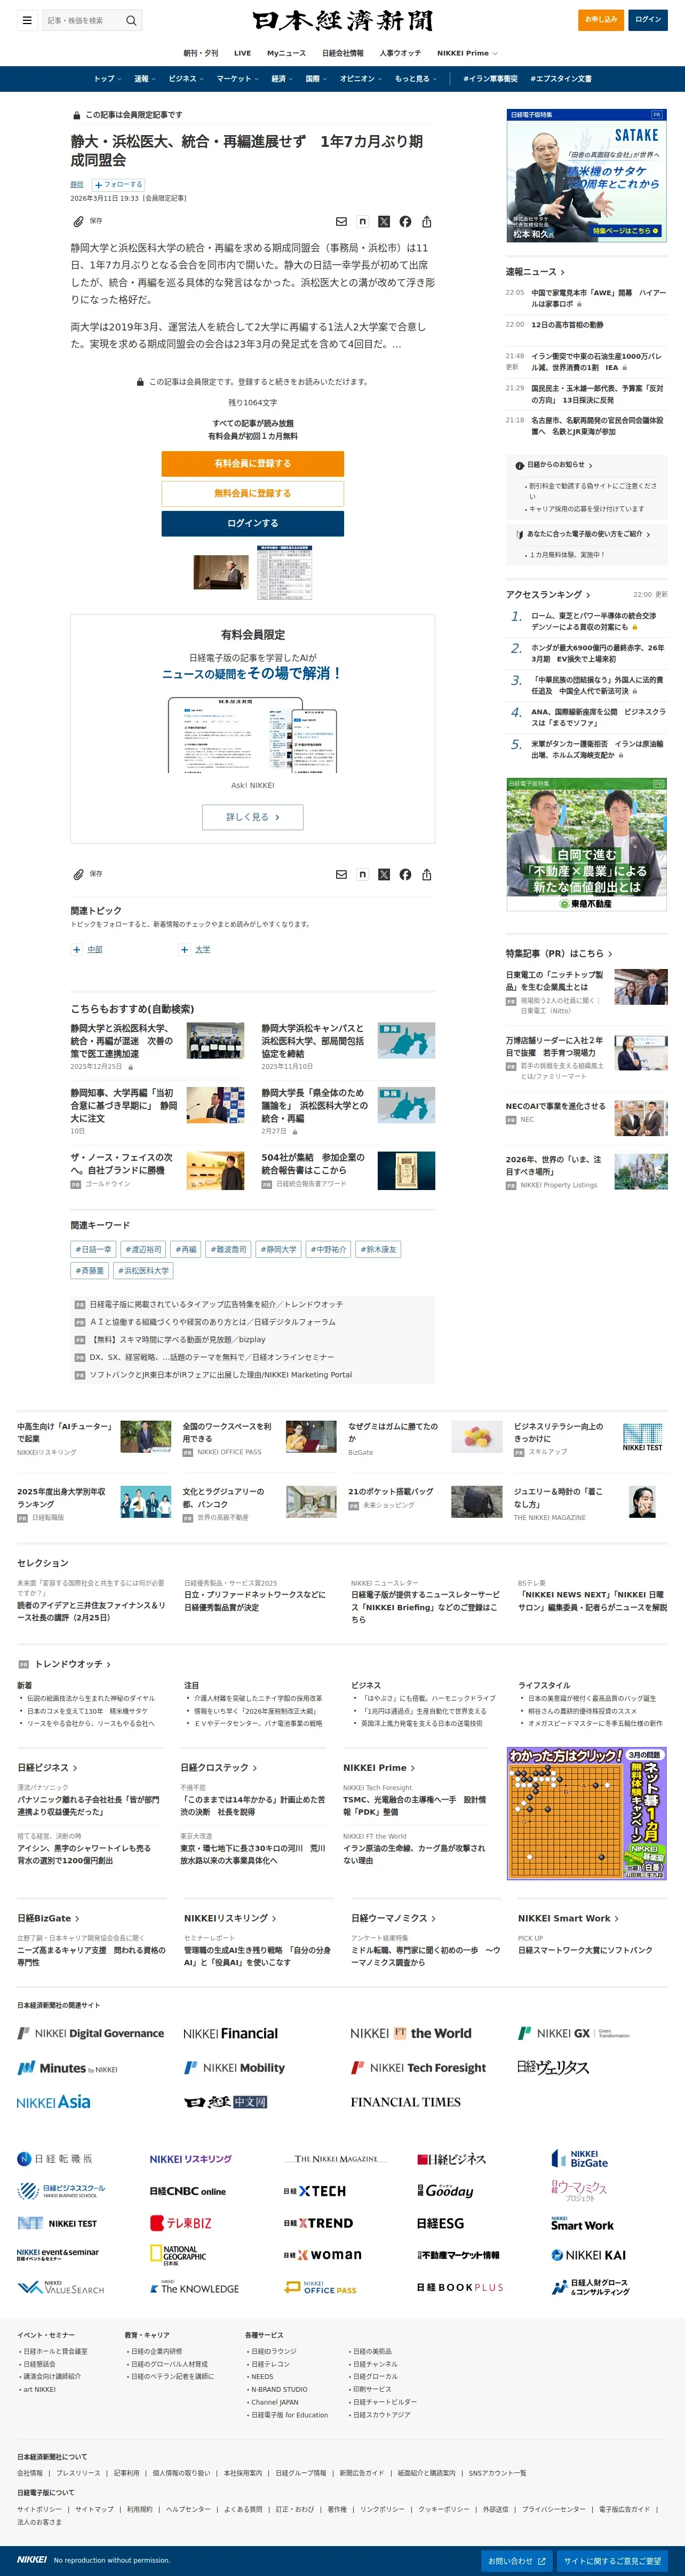Click the フォローする button beside 静岡
This screenshot has width=685, height=2576.
[119, 185]
